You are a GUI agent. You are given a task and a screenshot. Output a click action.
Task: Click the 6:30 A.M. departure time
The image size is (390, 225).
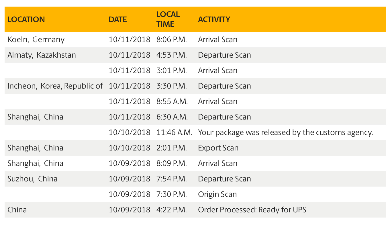coord(172,117)
